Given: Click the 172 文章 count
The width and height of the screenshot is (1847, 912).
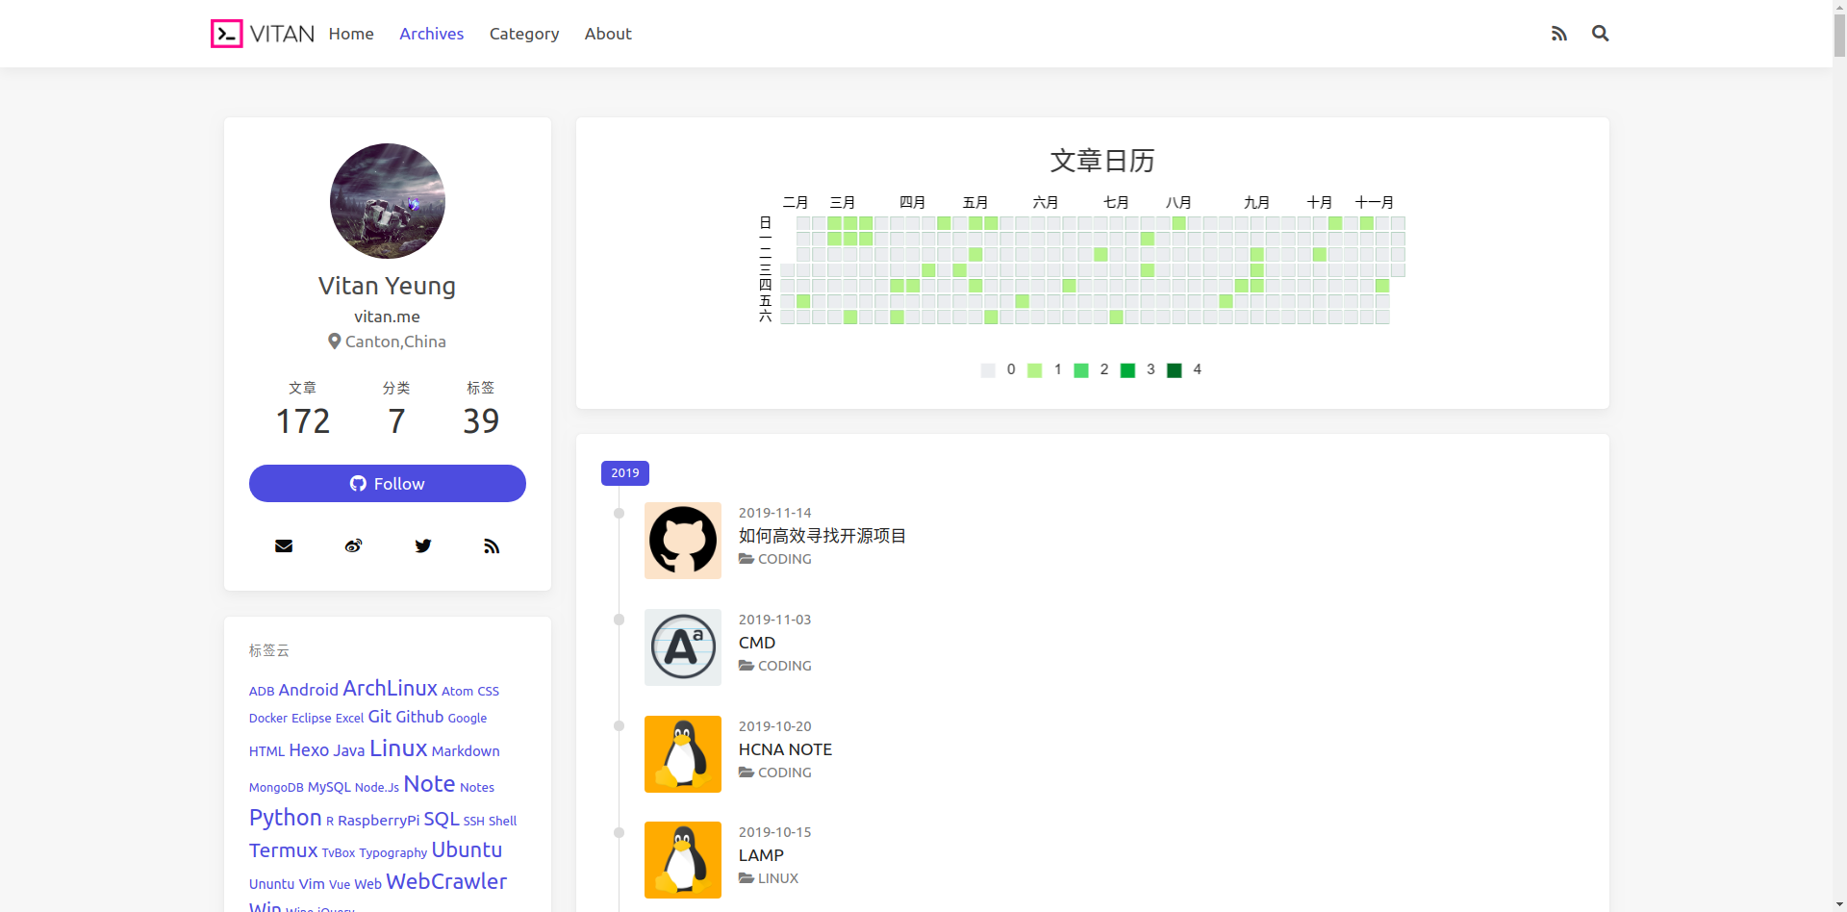Looking at the screenshot, I should 303,421.
